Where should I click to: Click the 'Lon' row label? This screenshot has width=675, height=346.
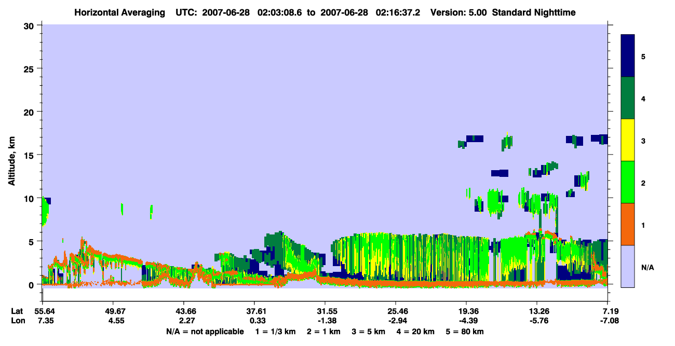[x=17, y=321]
